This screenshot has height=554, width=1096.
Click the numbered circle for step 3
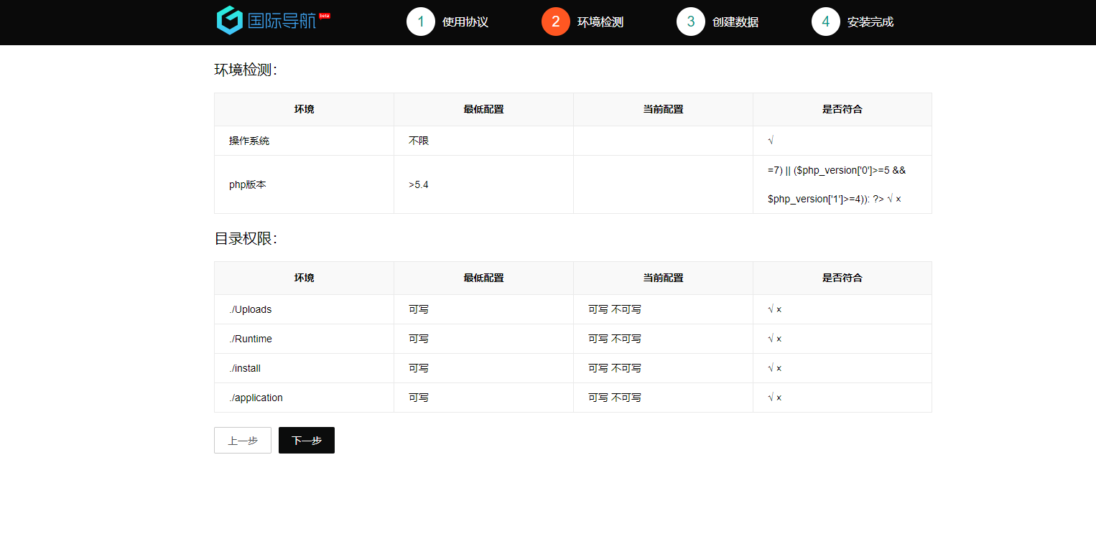click(691, 22)
